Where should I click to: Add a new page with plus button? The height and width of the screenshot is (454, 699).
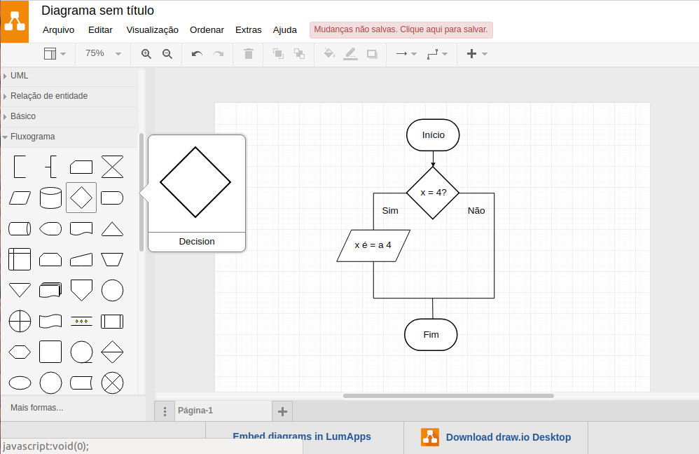tap(282, 411)
